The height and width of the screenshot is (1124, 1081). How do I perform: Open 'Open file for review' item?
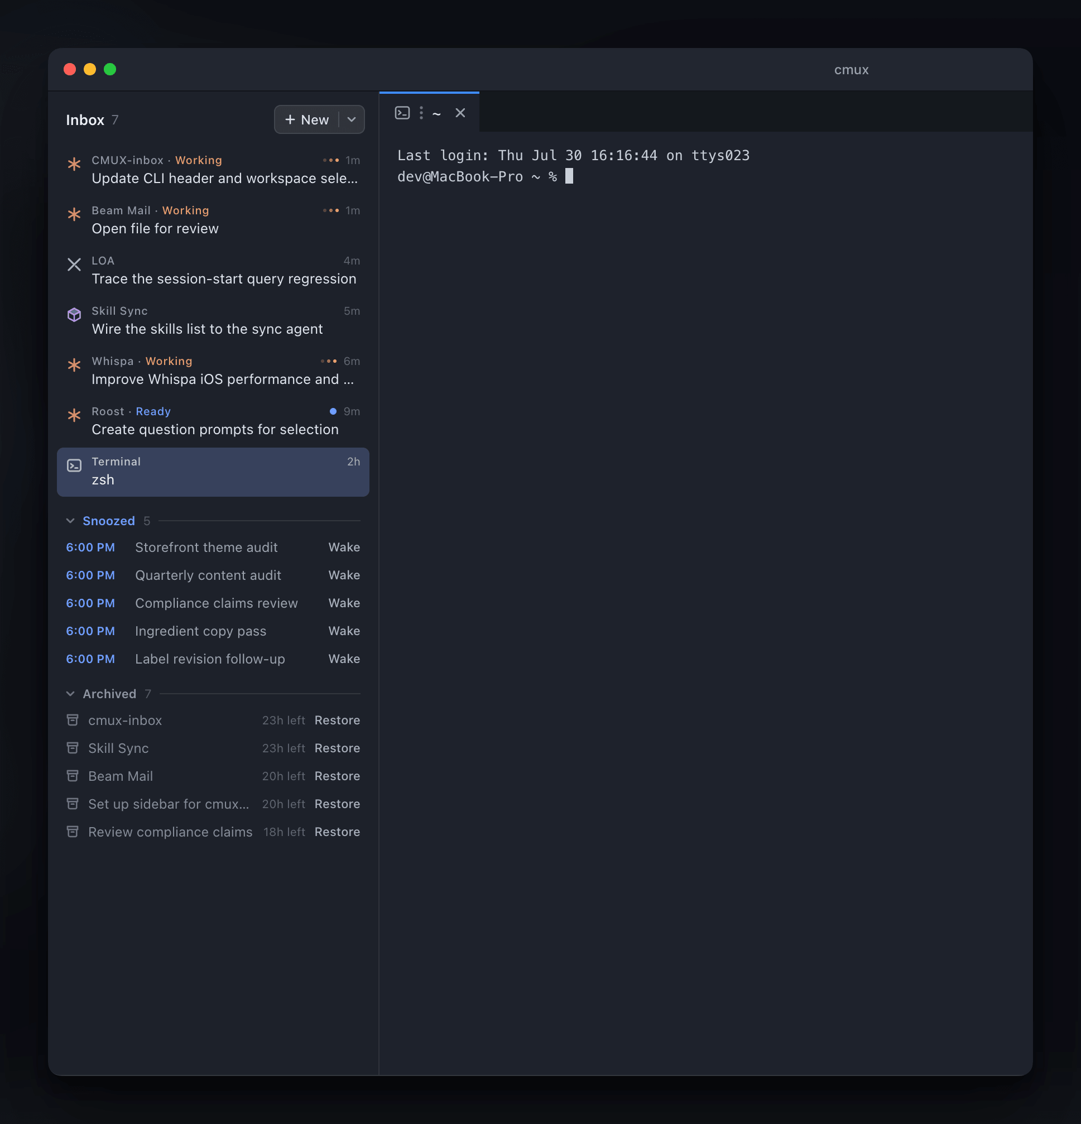(213, 220)
